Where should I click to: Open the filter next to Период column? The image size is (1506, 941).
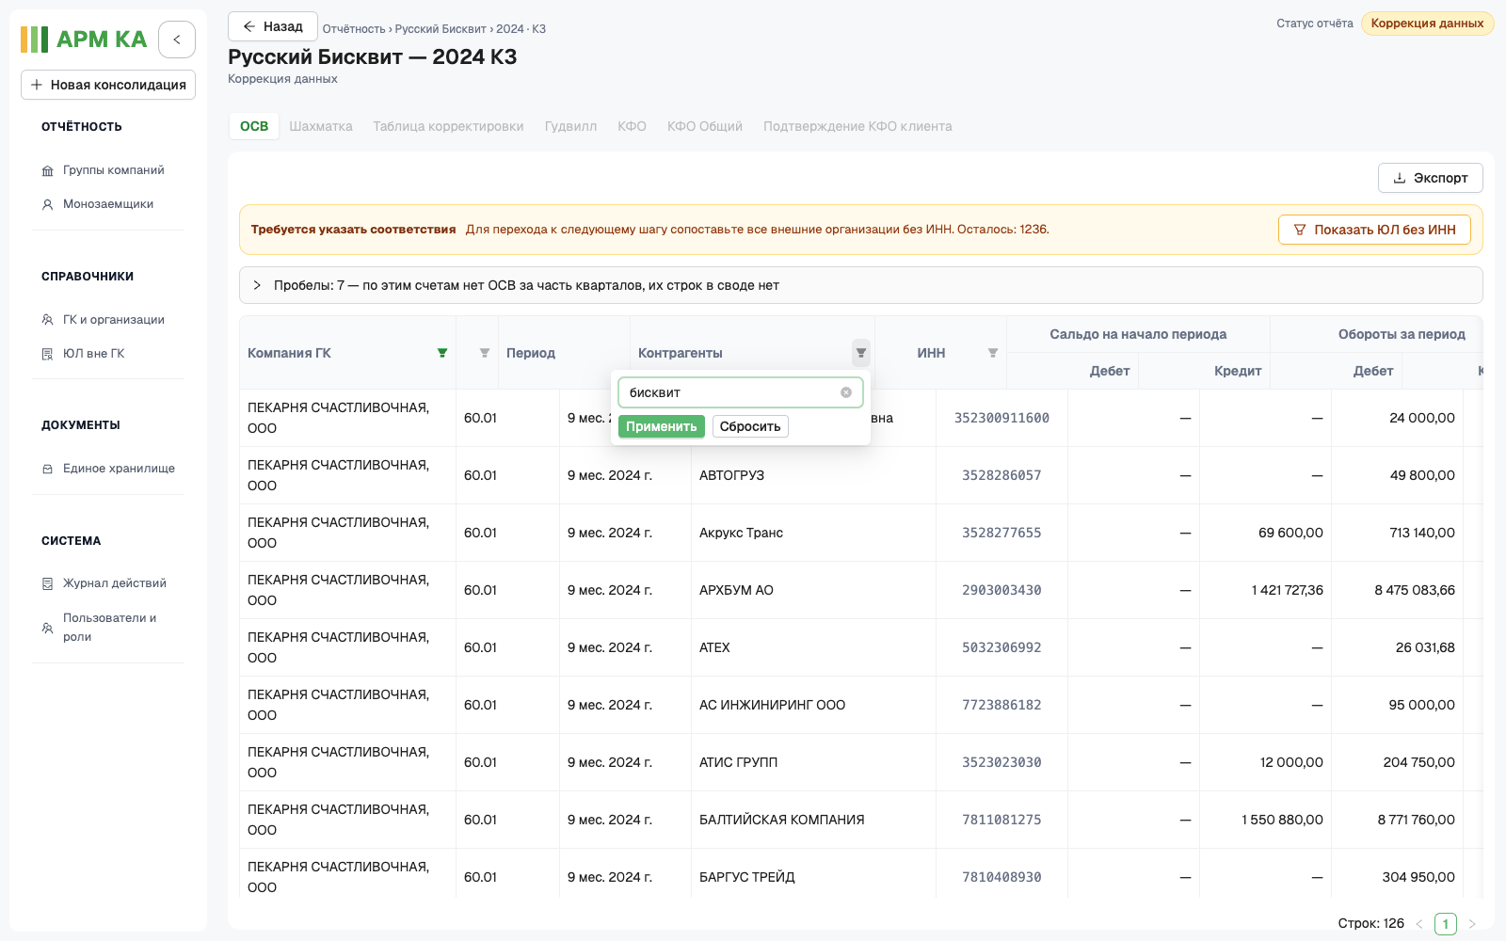point(485,353)
